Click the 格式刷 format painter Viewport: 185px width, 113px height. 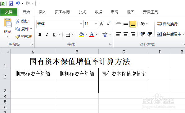(24, 37)
